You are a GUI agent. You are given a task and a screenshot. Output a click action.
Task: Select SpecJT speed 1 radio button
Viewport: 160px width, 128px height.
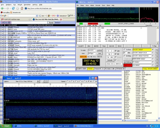point(67,81)
